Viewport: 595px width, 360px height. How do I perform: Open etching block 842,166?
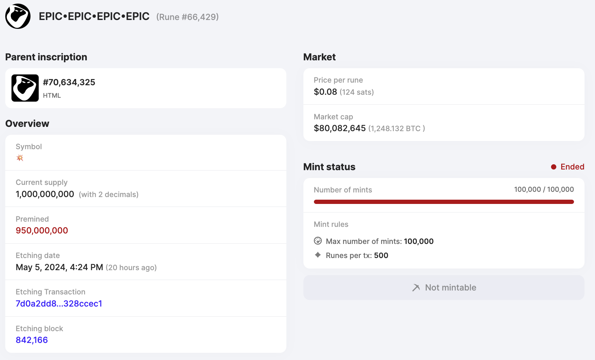click(x=32, y=340)
